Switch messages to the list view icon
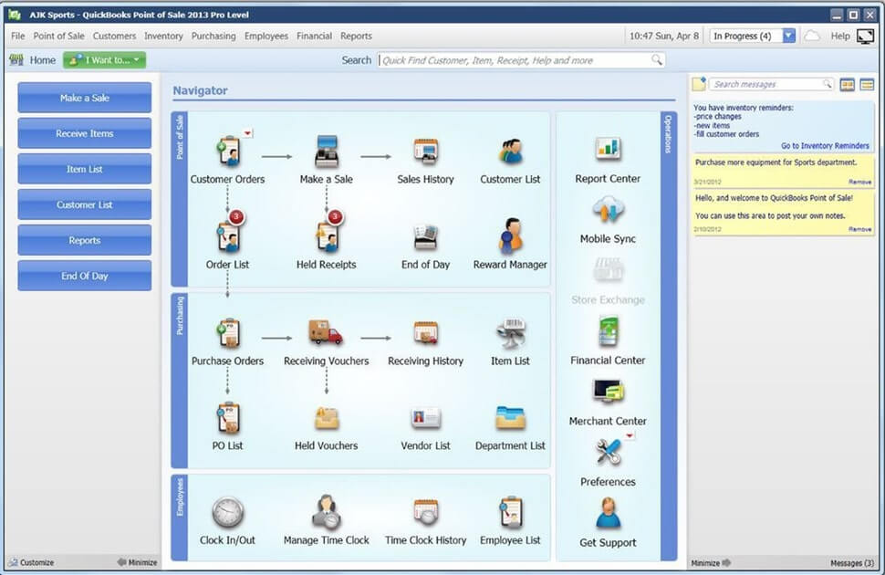 [x=867, y=85]
